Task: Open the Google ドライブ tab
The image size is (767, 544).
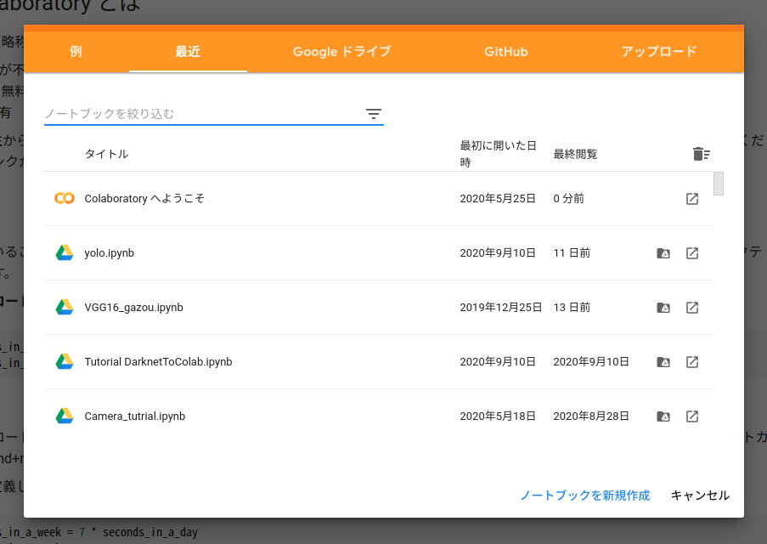Action: click(x=342, y=51)
